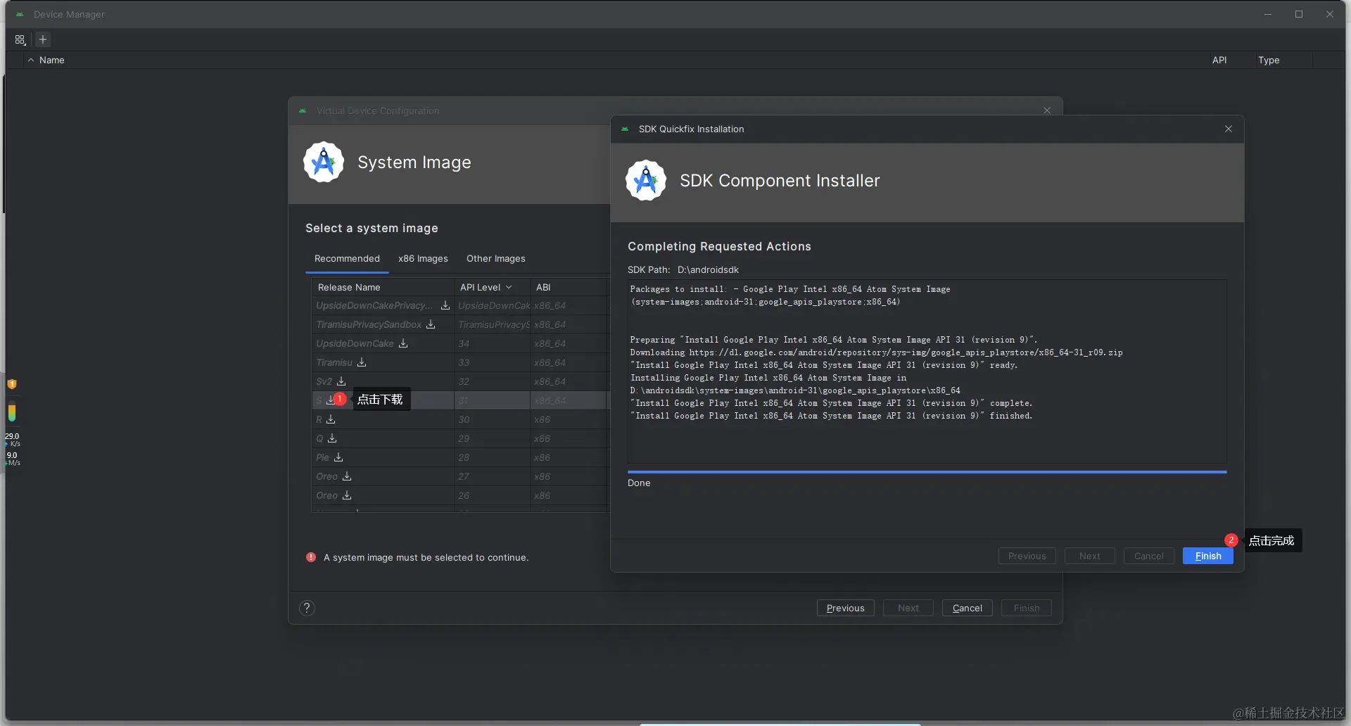
Task: Sort by API Level dropdown arrow
Action: [x=509, y=287]
